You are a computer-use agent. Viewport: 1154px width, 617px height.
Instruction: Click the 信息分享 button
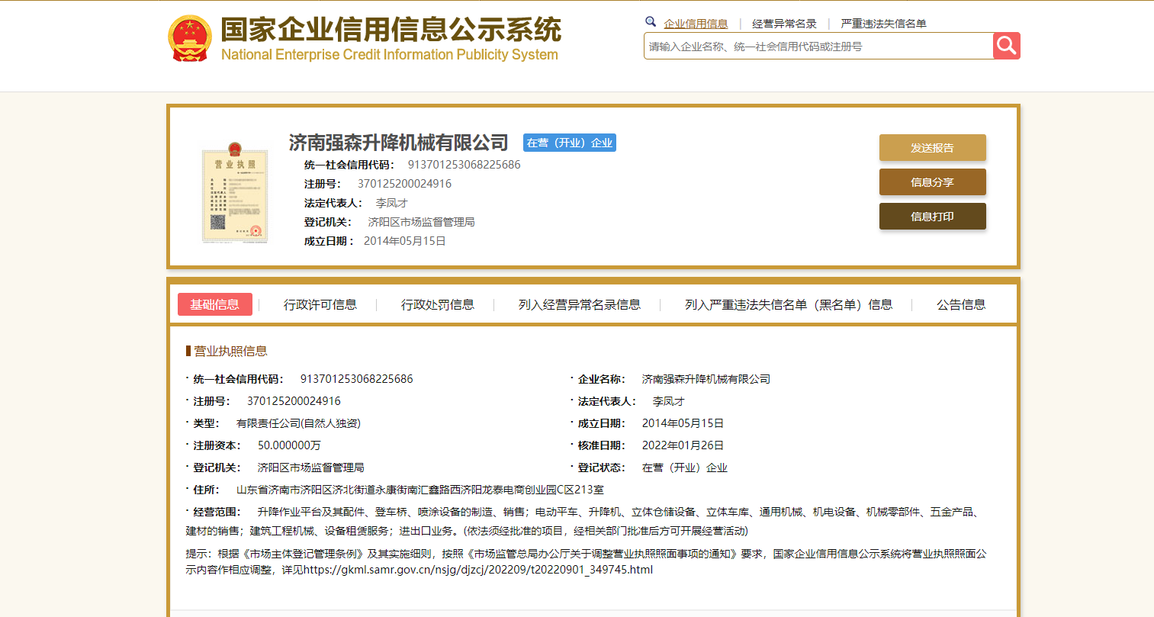click(932, 182)
